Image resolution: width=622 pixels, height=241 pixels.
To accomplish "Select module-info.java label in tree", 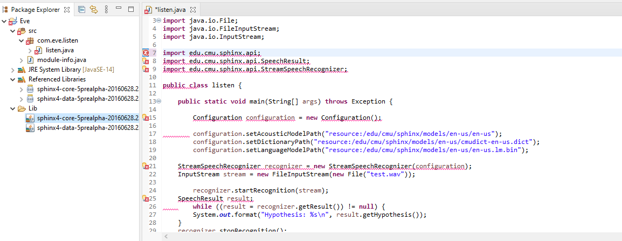I will pyautogui.click(x=61, y=60).
